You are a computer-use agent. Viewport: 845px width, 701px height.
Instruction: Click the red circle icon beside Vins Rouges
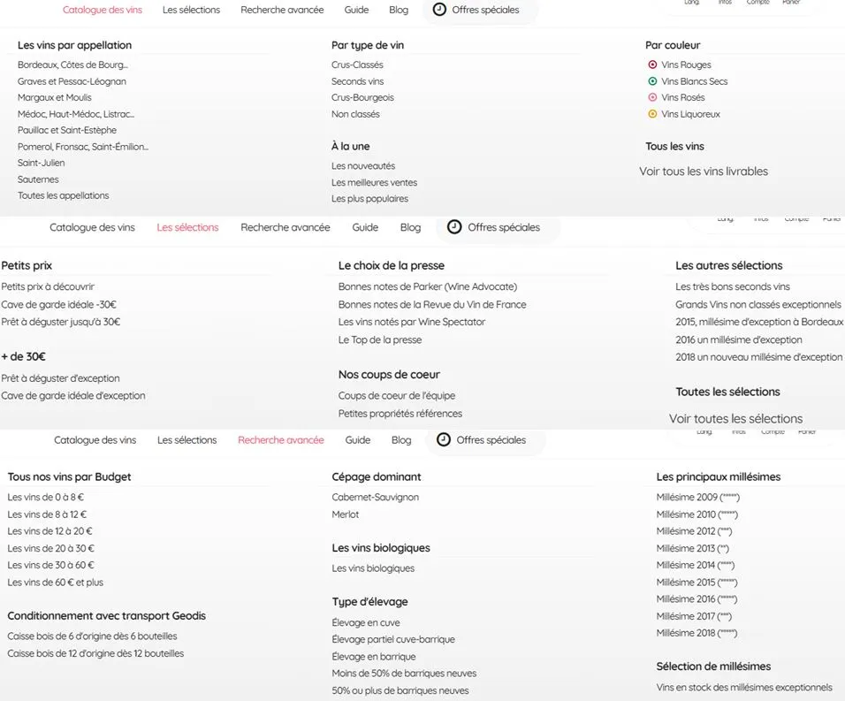(652, 65)
